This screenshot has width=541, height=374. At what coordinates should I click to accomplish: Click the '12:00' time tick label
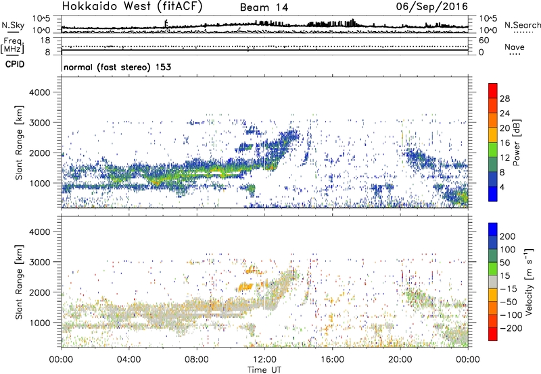pyautogui.click(x=264, y=360)
